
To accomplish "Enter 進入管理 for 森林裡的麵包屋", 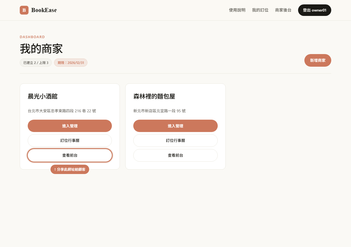I will click(175, 126).
